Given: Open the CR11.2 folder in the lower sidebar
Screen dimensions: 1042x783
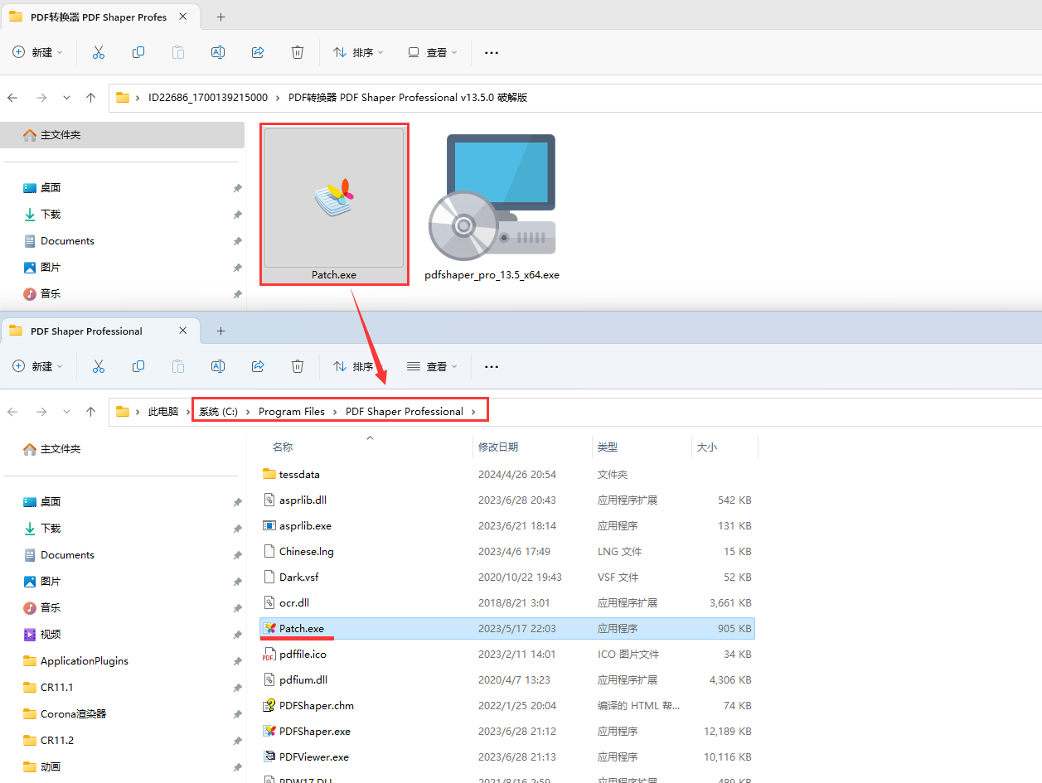Looking at the screenshot, I should [x=57, y=741].
